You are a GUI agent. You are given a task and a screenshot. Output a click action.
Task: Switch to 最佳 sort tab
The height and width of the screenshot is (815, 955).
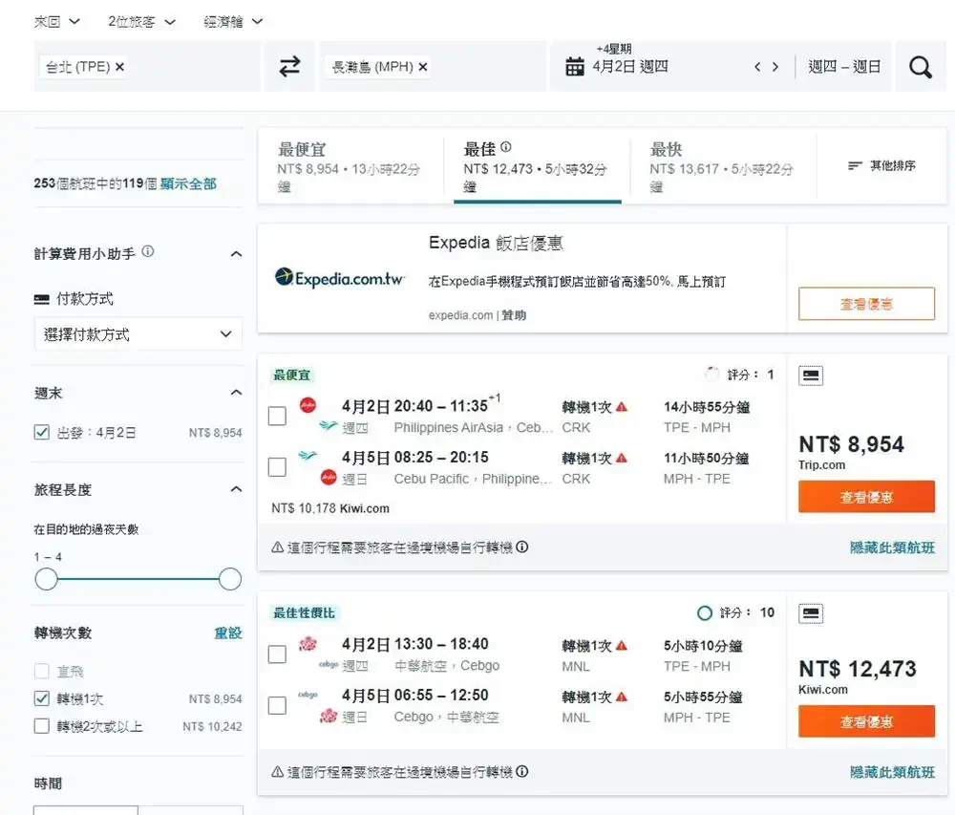[x=537, y=166]
